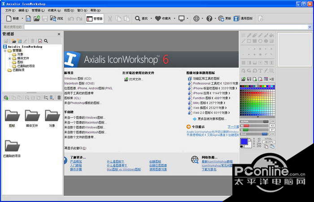Open the 管理器 menu in menu bar

[x=38, y=10]
